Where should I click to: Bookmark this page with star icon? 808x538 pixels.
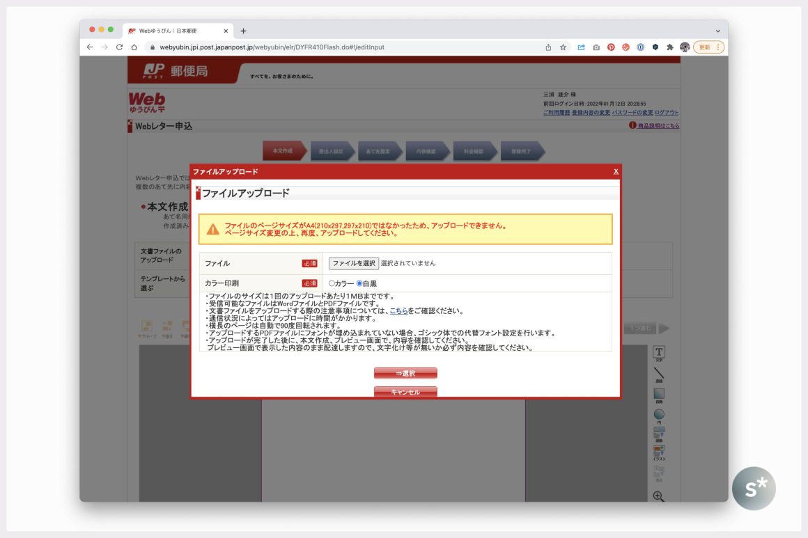563,47
